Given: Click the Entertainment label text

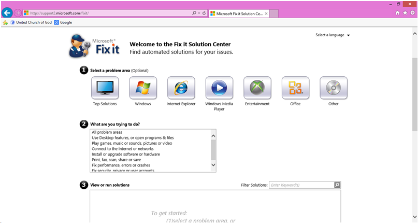Looking at the screenshot, I should point(257,104).
